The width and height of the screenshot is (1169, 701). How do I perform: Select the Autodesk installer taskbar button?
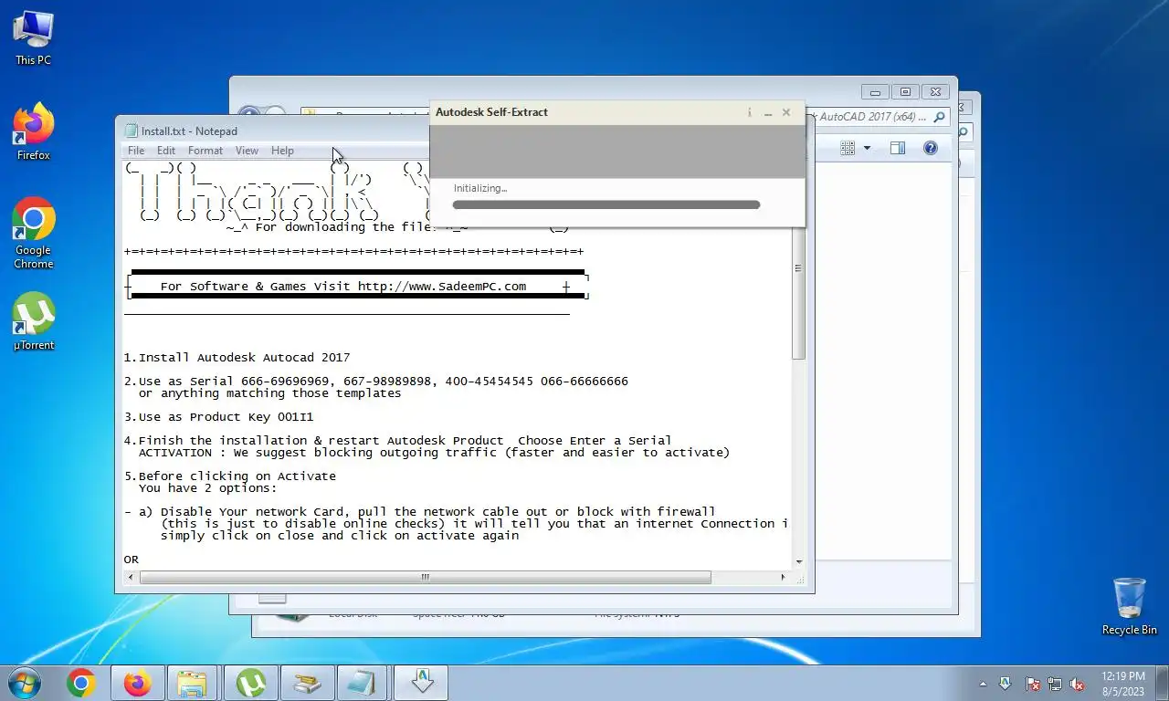421,683
